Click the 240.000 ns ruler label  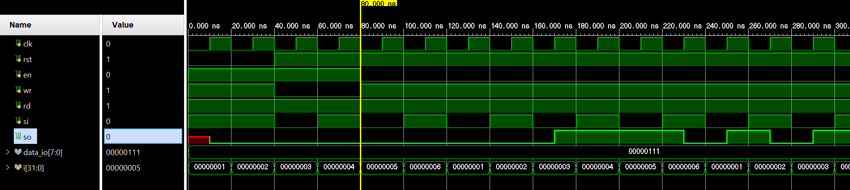725,26
